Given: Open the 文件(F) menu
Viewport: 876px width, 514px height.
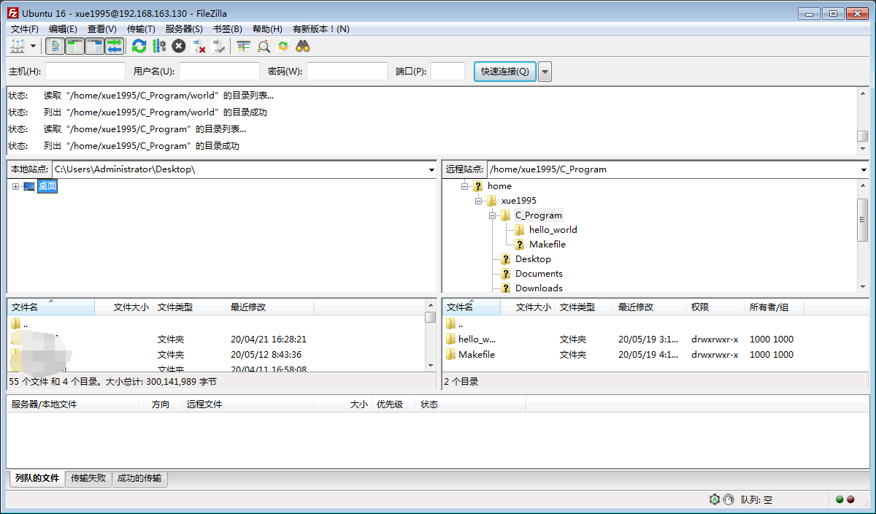Looking at the screenshot, I should [x=25, y=28].
